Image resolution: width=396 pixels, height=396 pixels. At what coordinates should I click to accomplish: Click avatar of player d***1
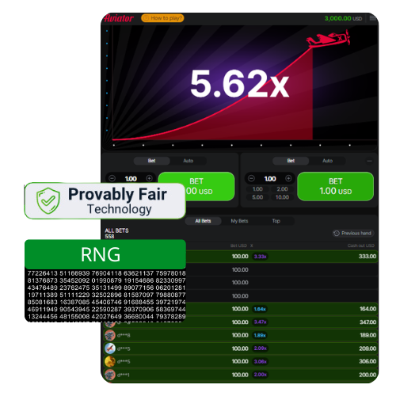[x=110, y=375]
